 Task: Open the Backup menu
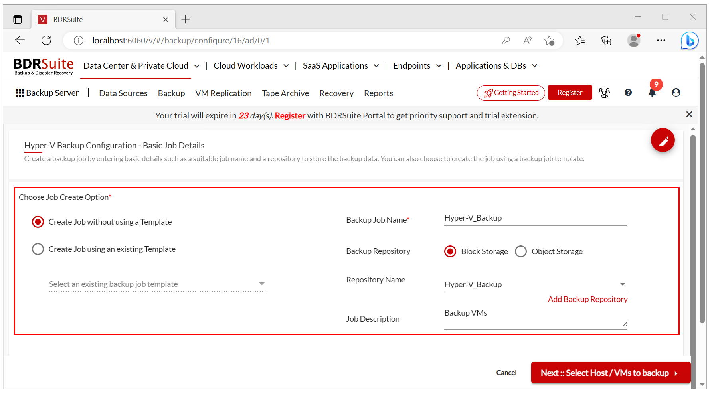pyautogui.click(x=171, y=93)
